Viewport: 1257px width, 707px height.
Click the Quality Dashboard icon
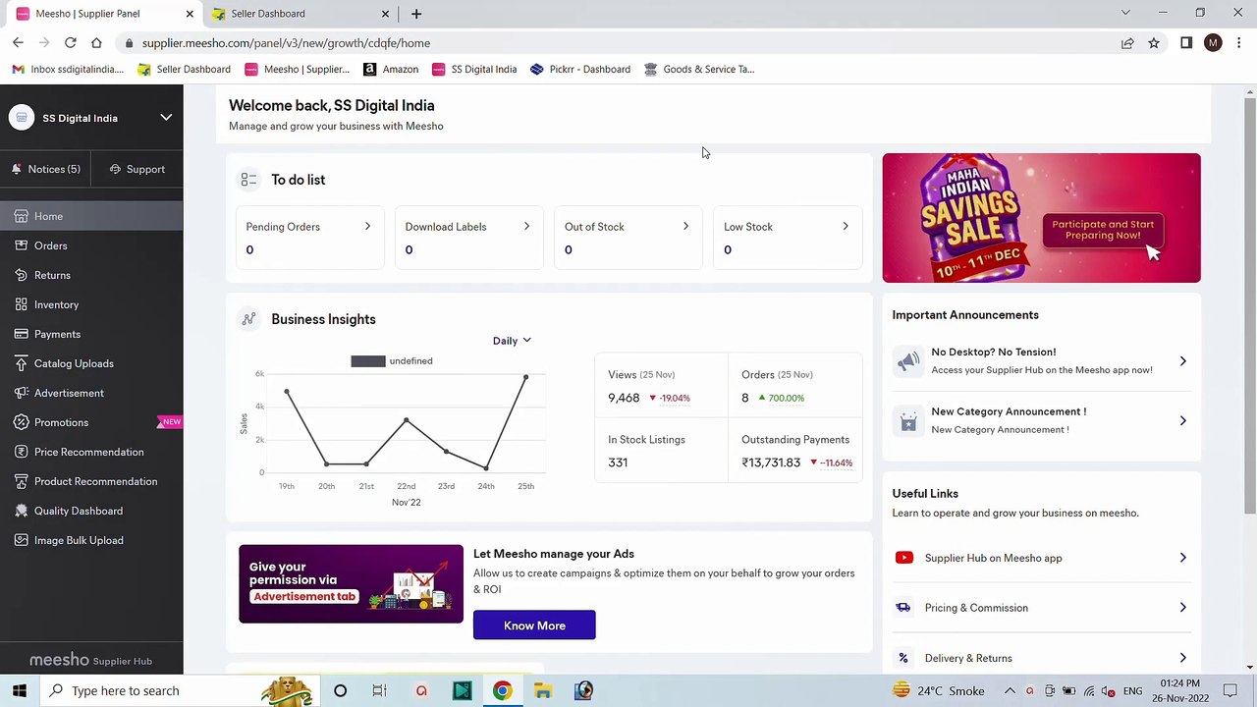(21, 511)
